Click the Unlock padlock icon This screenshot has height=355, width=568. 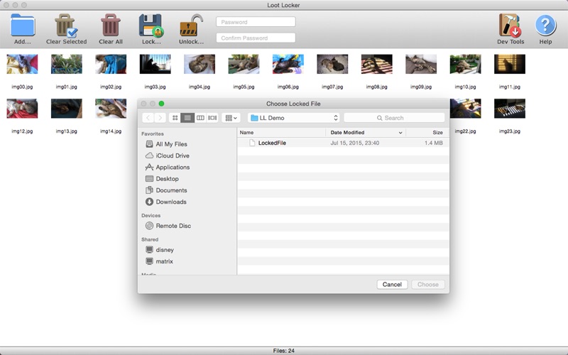point(190,26)
